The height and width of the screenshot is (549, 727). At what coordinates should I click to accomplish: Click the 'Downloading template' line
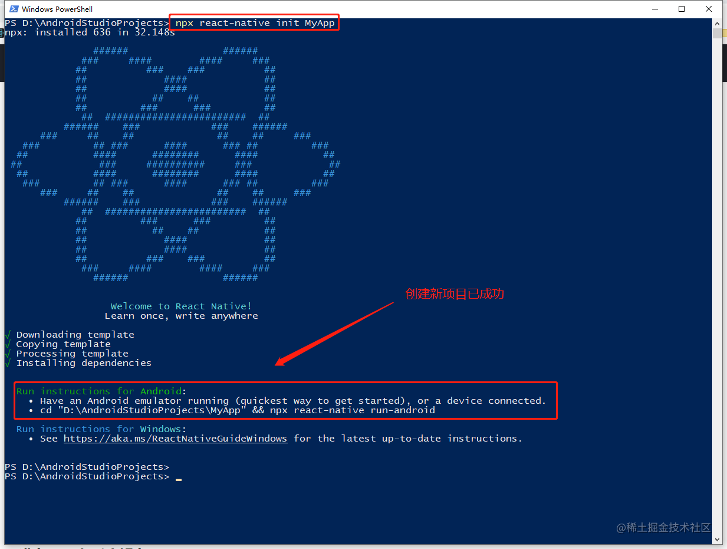[70, 335]
